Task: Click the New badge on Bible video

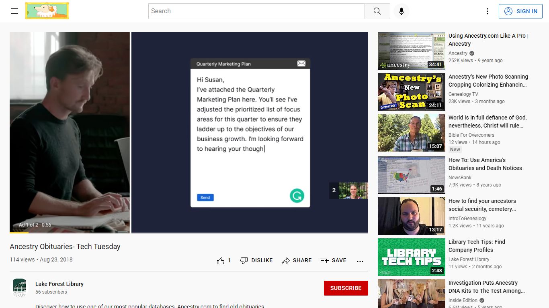Action: 455,150
